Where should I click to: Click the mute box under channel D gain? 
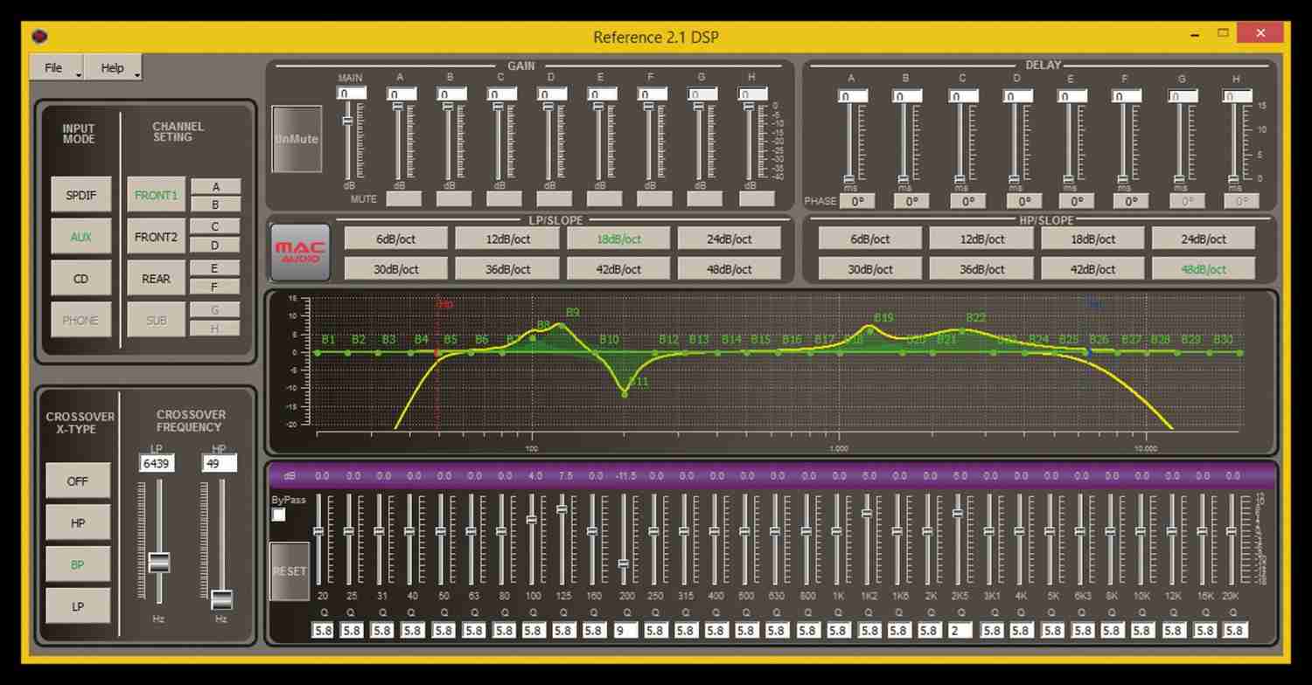554,199
